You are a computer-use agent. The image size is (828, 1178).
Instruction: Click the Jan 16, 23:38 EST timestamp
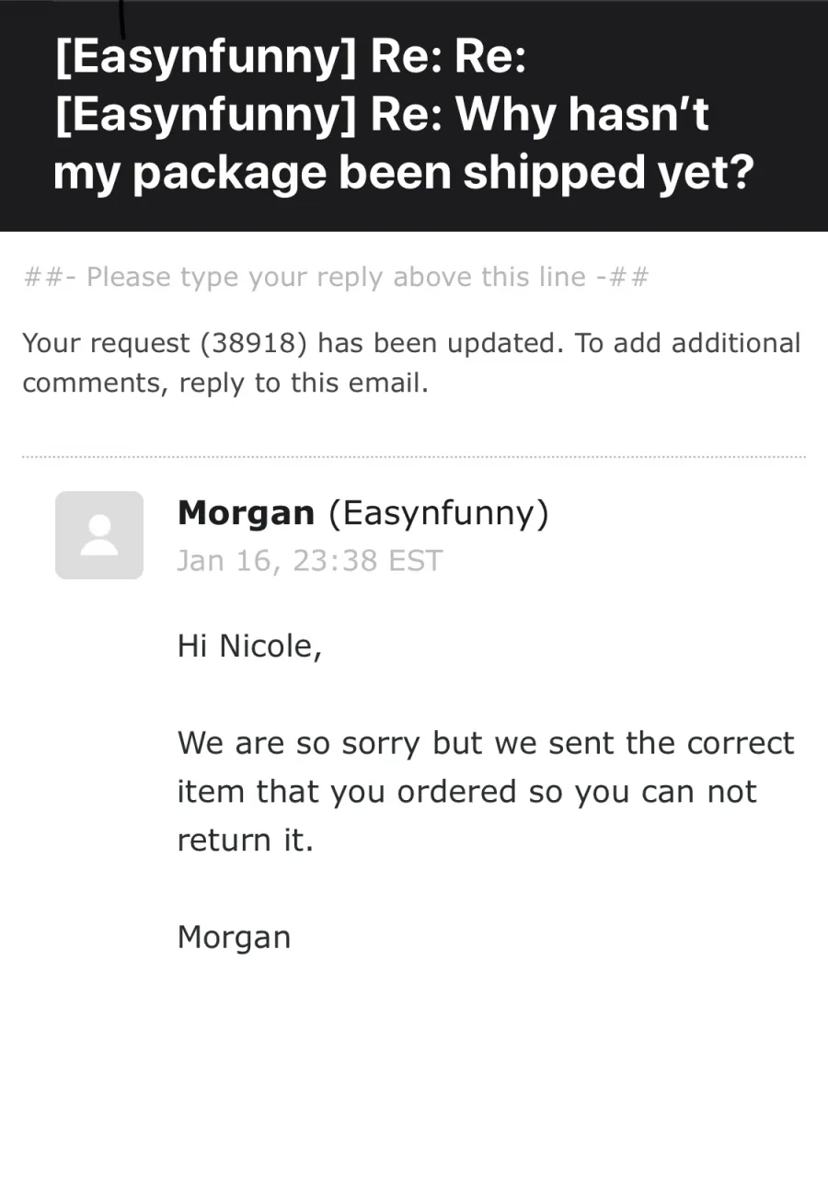point(310,560)
